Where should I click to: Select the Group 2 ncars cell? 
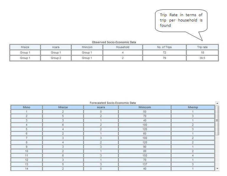coord(55,58)
